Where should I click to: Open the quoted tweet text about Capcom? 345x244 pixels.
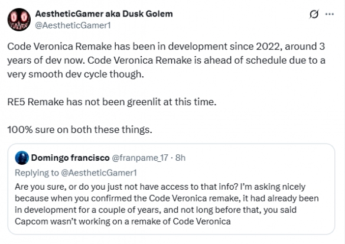(167, 204)
